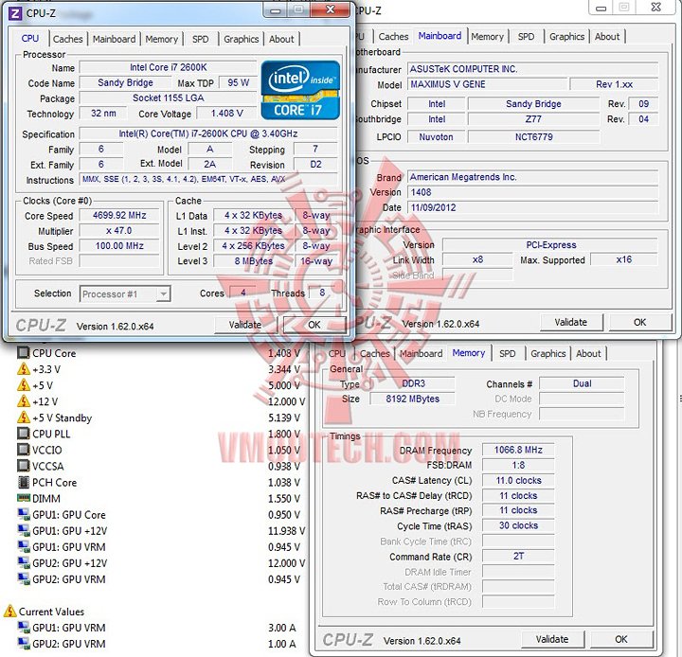682x657 pixels.
Task: Click the Level 3 cache 8 MBytes value
Action: pyautogui.click(x=254, y=261)
